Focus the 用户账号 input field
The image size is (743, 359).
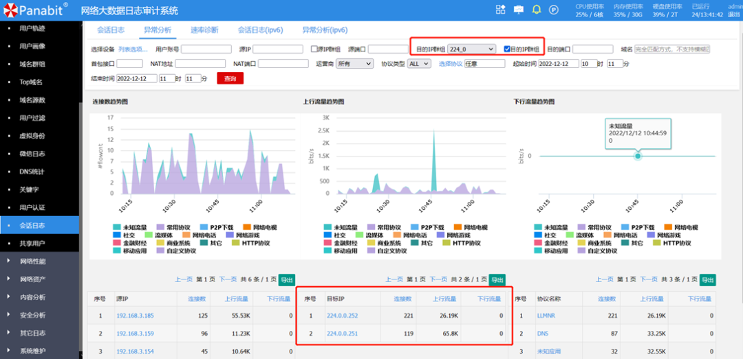tap(206, 49)
